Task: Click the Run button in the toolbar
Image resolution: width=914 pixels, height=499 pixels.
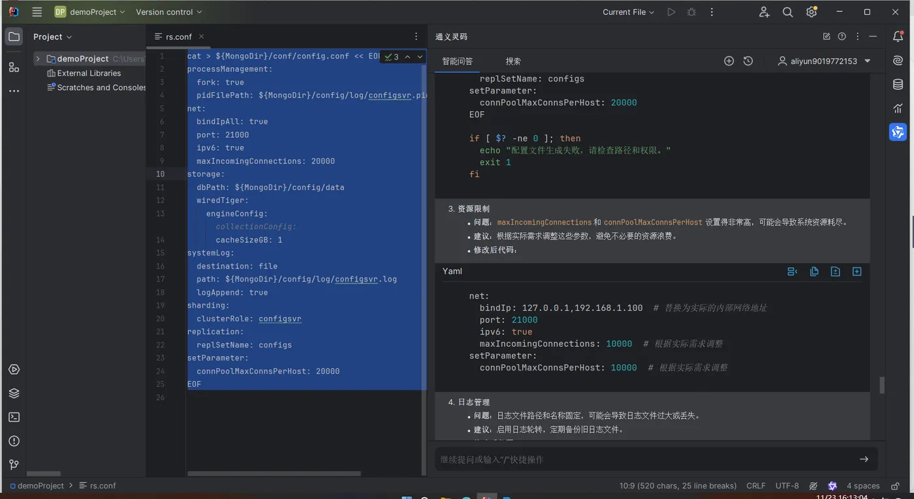Action: pyautogui.click(x=671, y=12)
